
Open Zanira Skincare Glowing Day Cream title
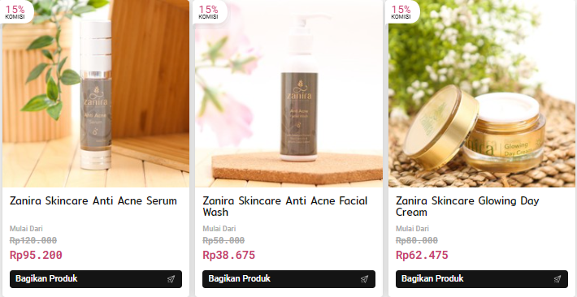467,206
